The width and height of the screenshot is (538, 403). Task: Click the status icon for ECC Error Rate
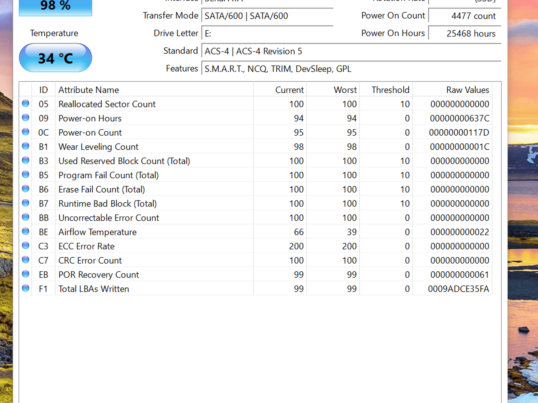[25, 246]
